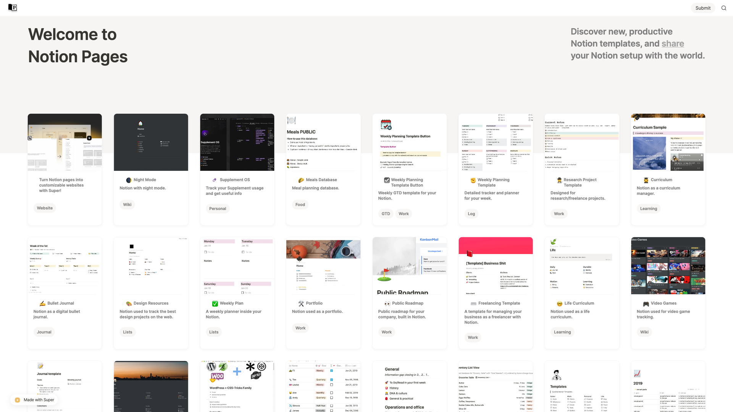Click the checkbox icon beside Weekly Planning Template Button
This screenshot has width=733, height=412.
(x=386, y=180)
